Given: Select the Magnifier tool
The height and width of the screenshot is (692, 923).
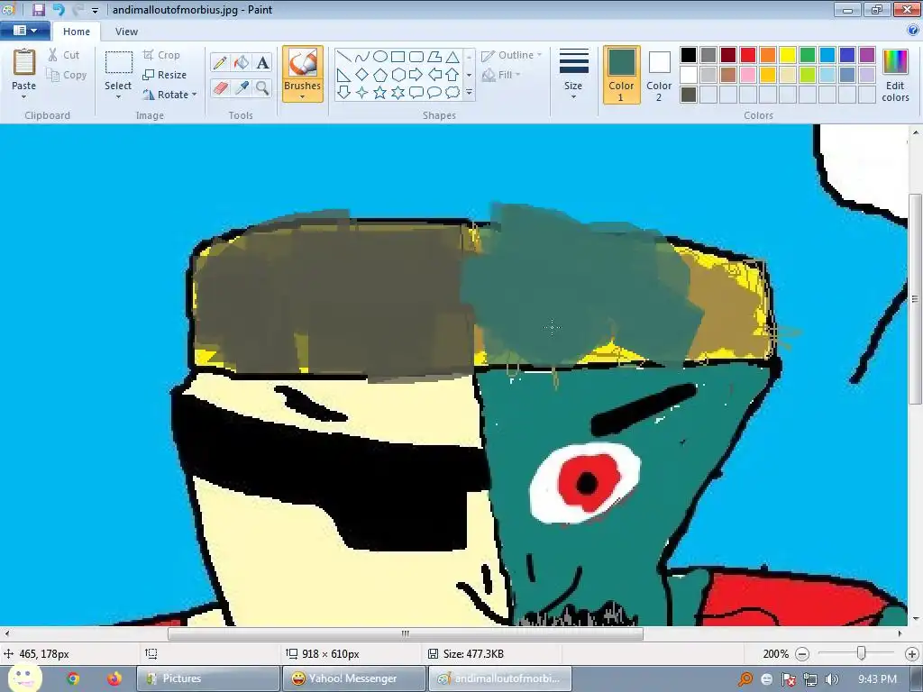Looking at the screenshot, I should [x=262, y=88].
